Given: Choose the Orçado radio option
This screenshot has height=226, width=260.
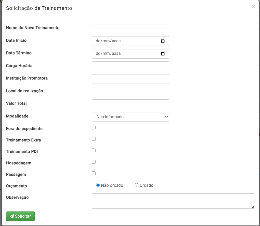Looking at the screenshot, I should click(136, 185).
